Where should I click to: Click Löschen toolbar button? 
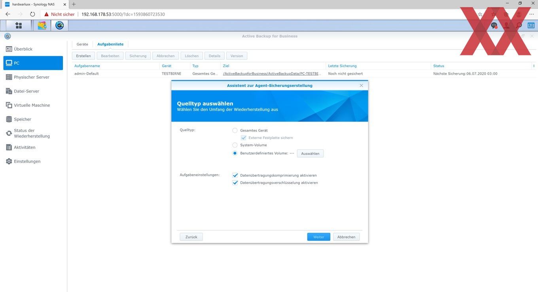(x=192, y=56)
